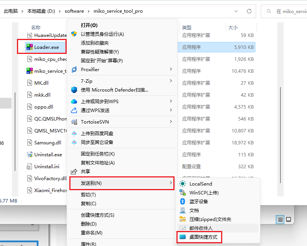
Task: Select 桌面快捷方式 desktop shortcut option
Action: point(203,237)
